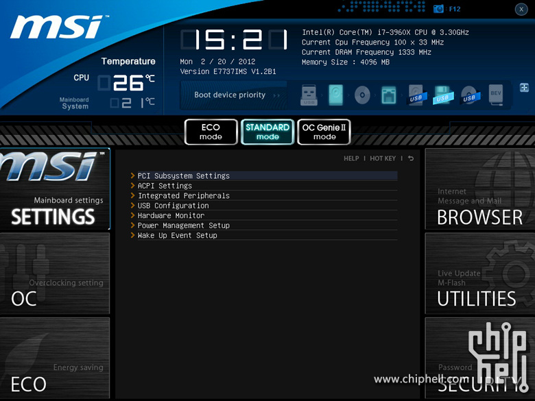This screenshot has height=401, width=535.
Task: Close the BIOS with the X button
Action: click(x=521, y=9)
